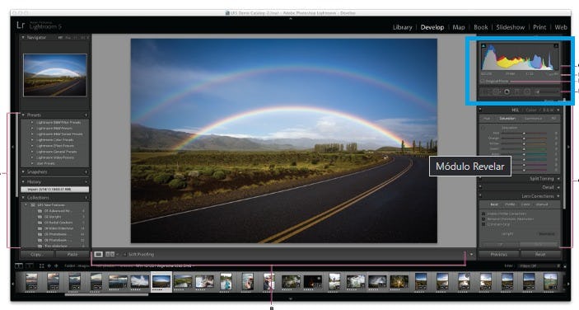Open the Map module
The image size is (579, 310).
tap(459, 27)
